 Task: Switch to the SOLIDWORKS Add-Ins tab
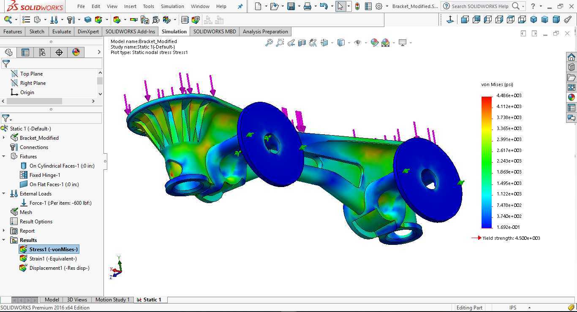pos(131,32)
